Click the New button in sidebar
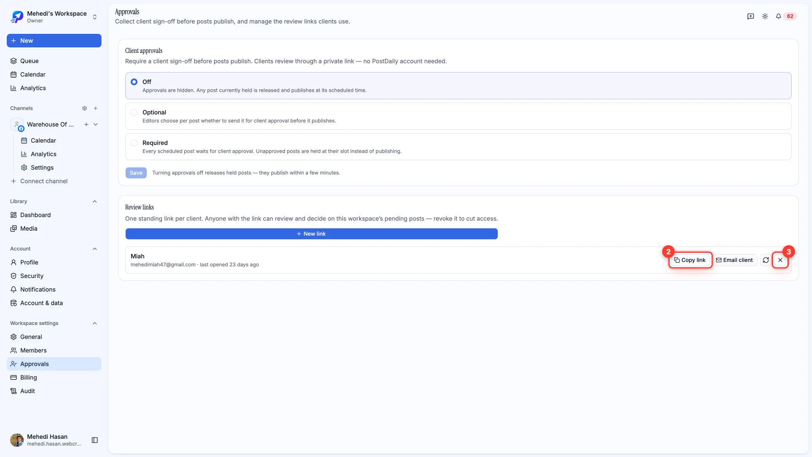Image resolution: width=812 pixels, height=457 pixels. point(54,41)
